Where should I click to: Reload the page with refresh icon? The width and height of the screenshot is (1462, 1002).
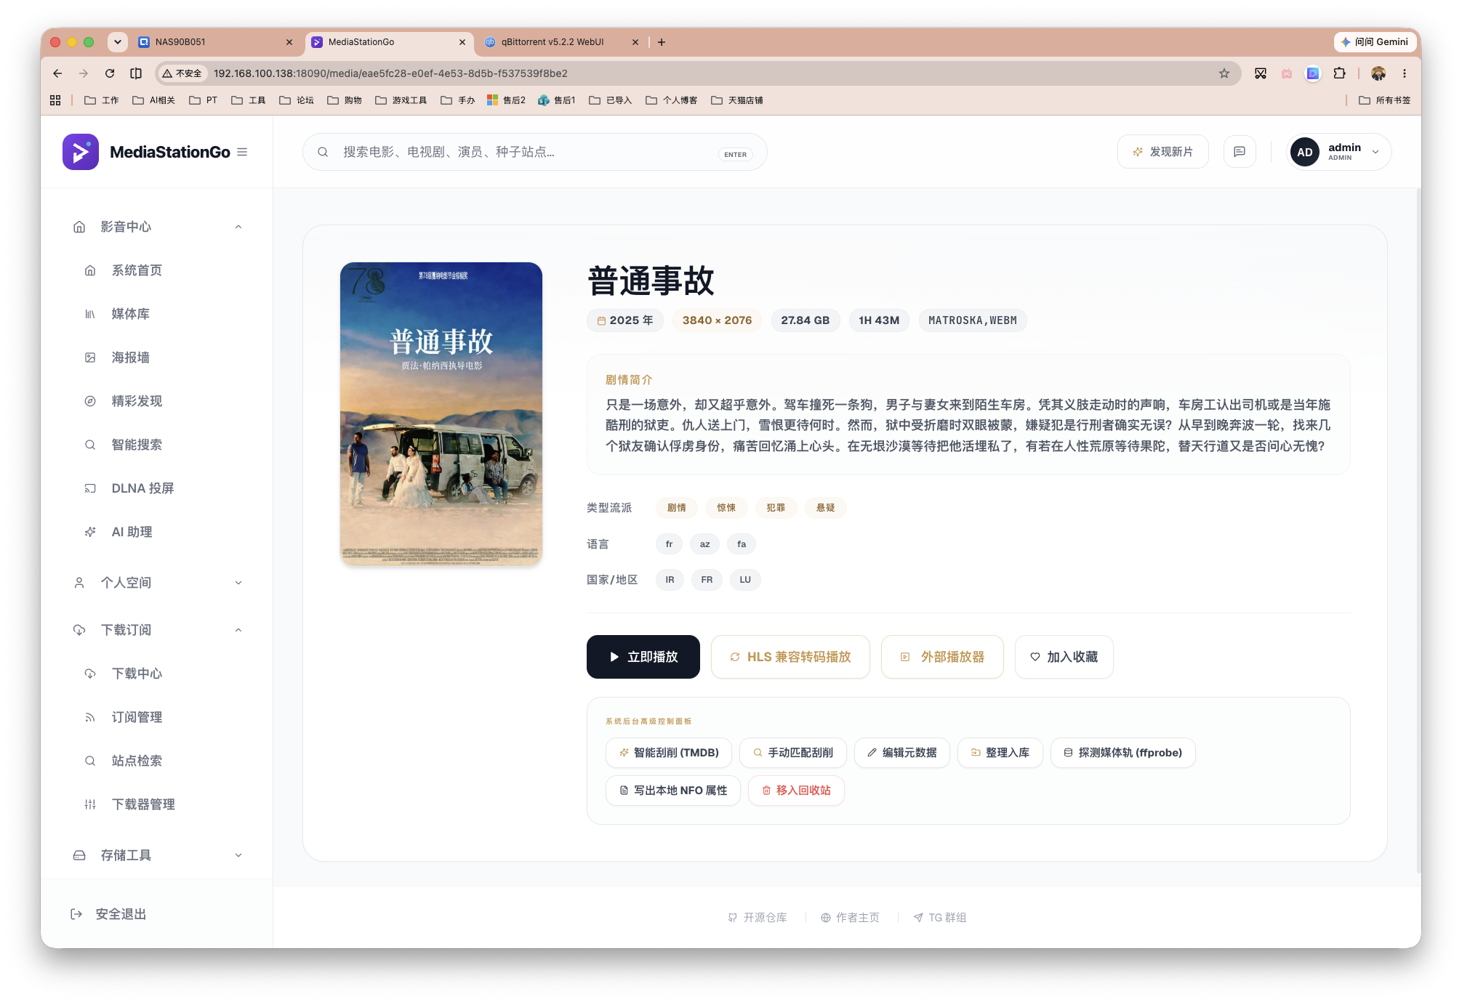[x=110, y=73]
